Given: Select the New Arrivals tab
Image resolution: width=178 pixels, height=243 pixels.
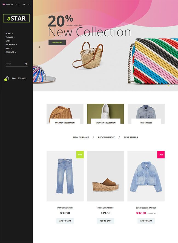Looking at the screenshot, I should pos(81,137).
